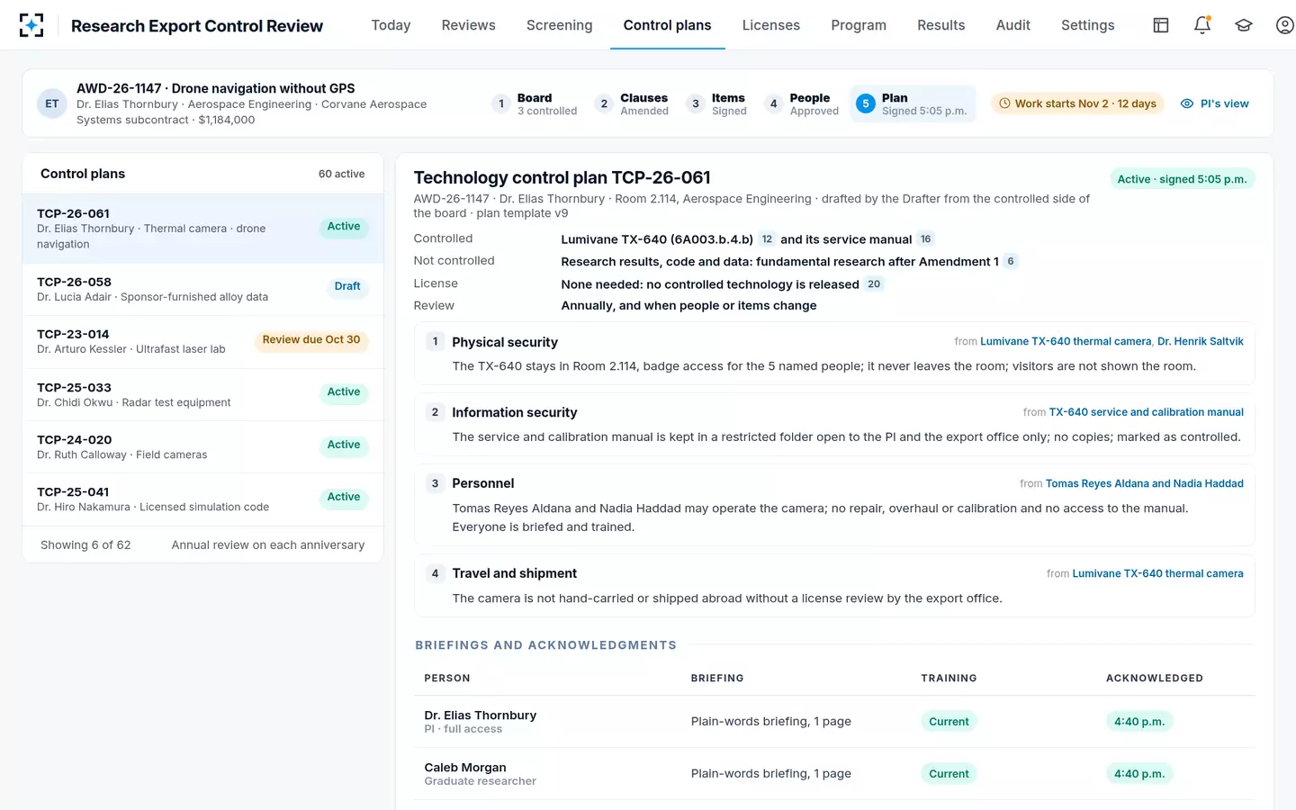Open the layout panel icon

point(1161,25)
